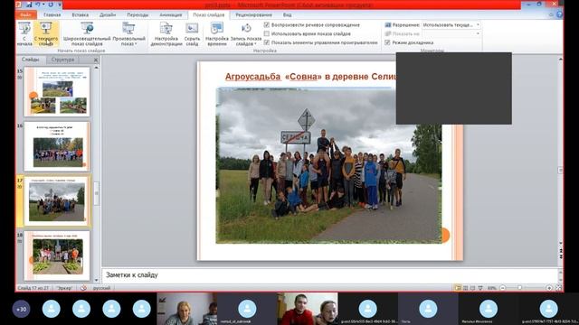
Task: Open Показать на monitor dropdown
Action: tap(451, 33)
